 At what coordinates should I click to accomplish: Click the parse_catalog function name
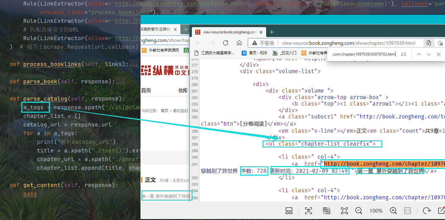pyautogui.click(x=45, y=99)
